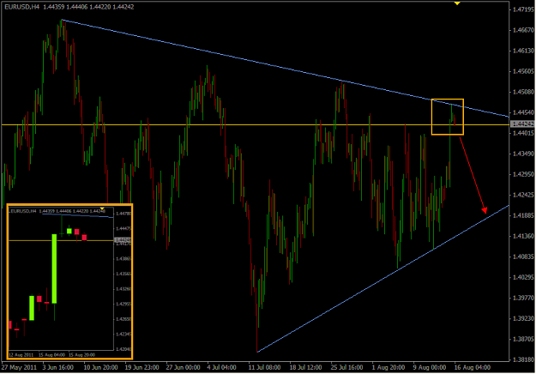Click the current price label 1.44242
The image size is (536, 374).
click(522, 124)
